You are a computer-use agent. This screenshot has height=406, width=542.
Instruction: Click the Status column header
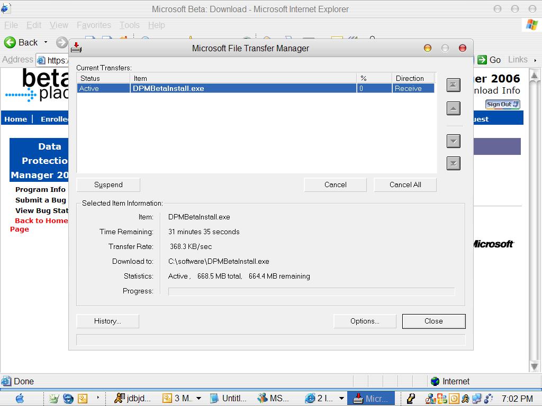(x=104, y=78)
